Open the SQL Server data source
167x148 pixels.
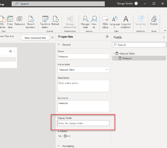pos(2,22)
